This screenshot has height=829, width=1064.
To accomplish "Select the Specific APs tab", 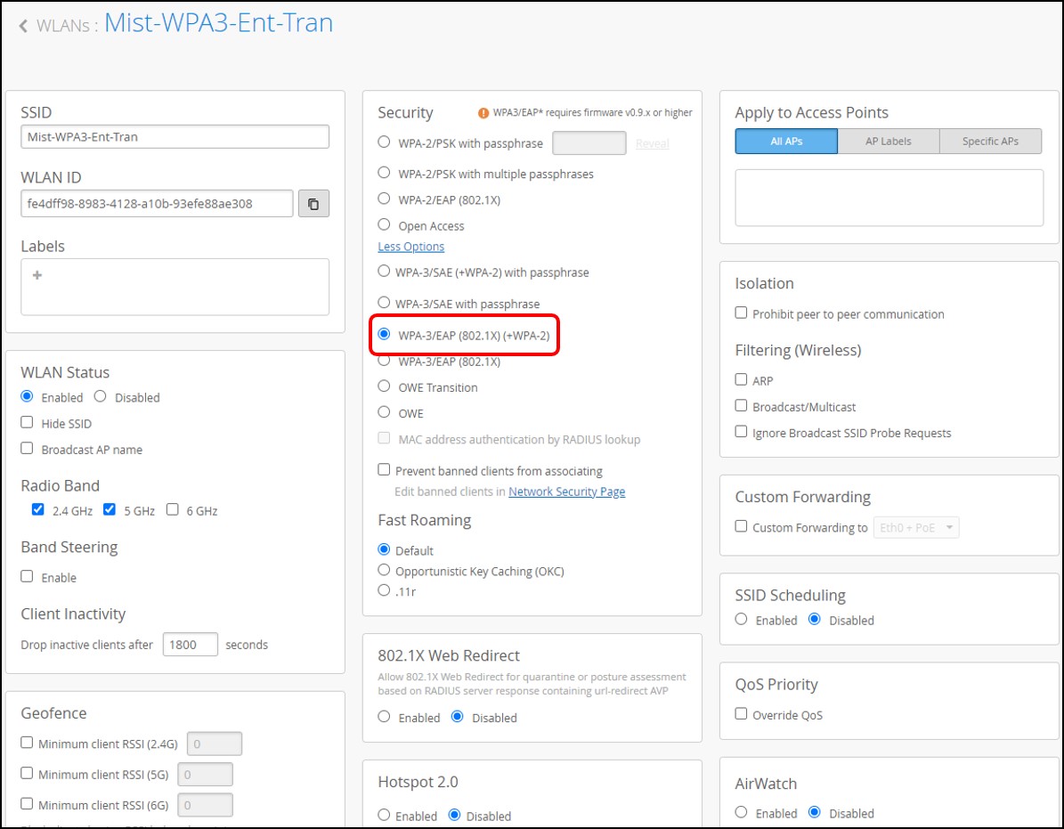I will click(991, 141).
